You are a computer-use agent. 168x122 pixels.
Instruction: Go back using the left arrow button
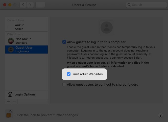[x=23, y=5]
